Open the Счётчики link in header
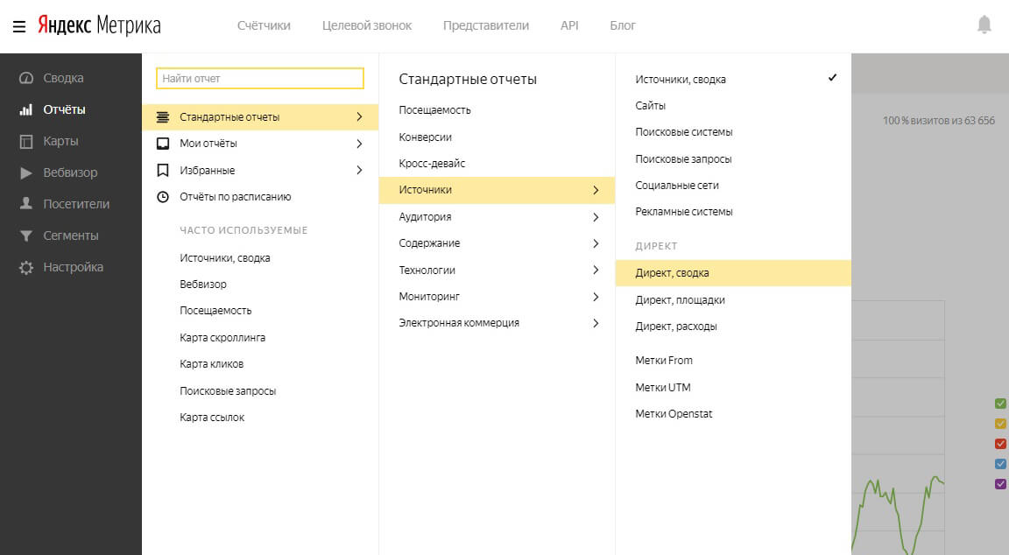 (x=264, y=25)
